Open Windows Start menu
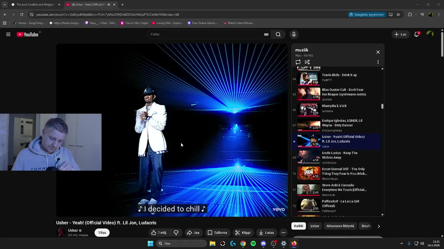The height and width of the screenshot is (249, 444). point(150,243)
